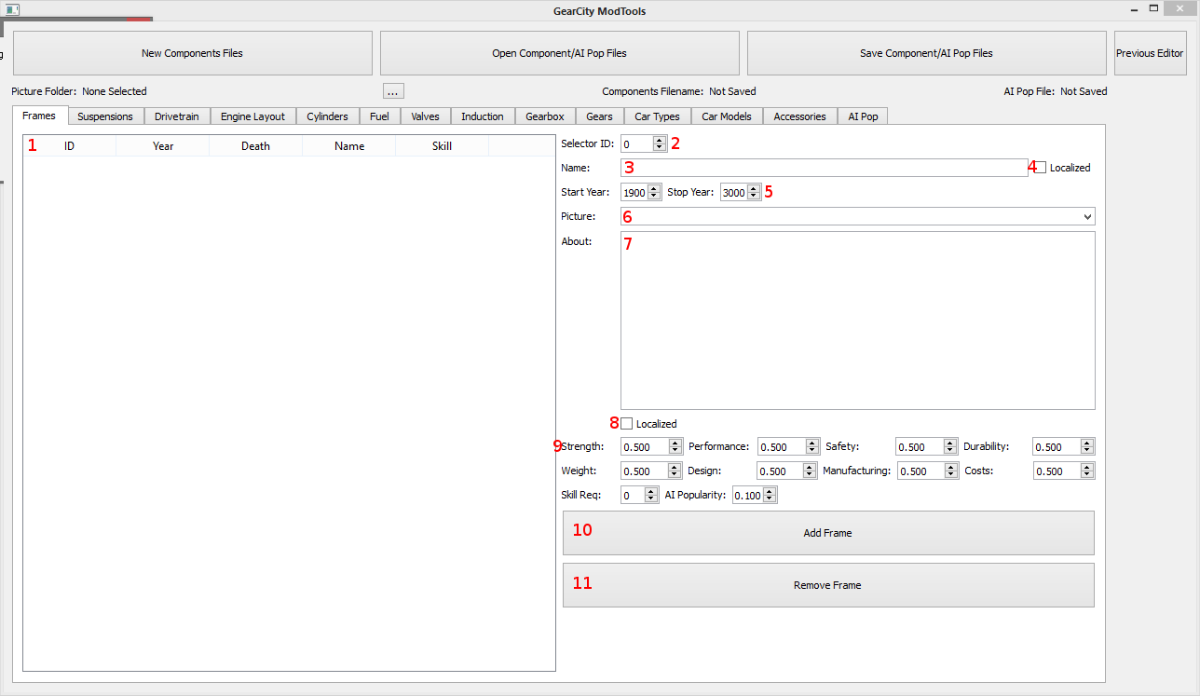1200x696 pixels.
Task: Open the Car Models tab
Action: [727, 116]
